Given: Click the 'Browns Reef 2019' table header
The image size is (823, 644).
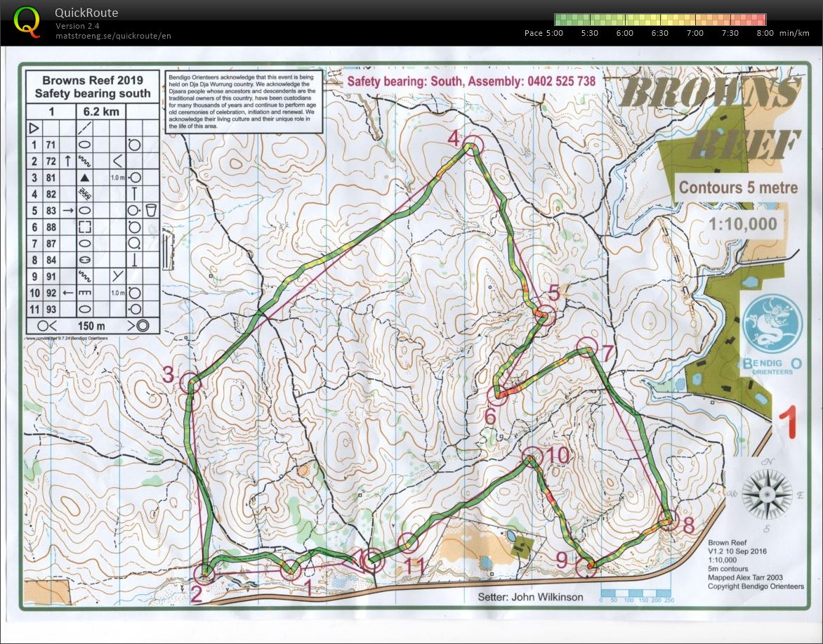Looking at the screenshot, I should [91, 86].
